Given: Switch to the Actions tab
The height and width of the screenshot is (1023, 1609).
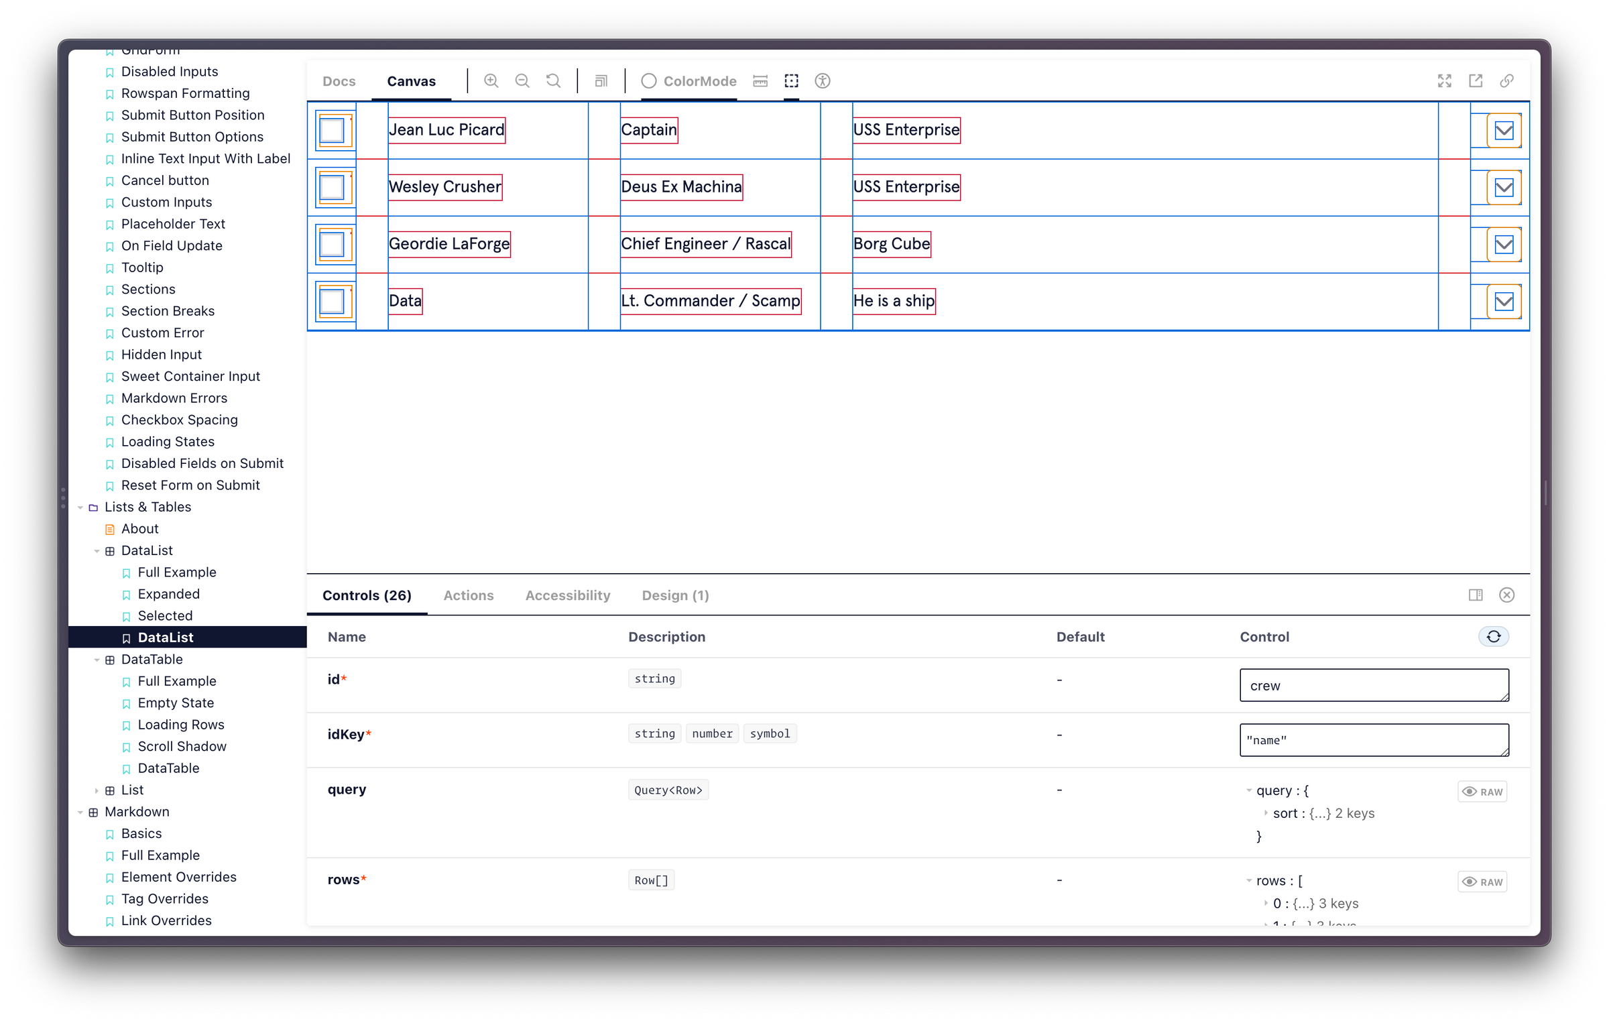Looking at the screenshot, I should pos(468,595).
